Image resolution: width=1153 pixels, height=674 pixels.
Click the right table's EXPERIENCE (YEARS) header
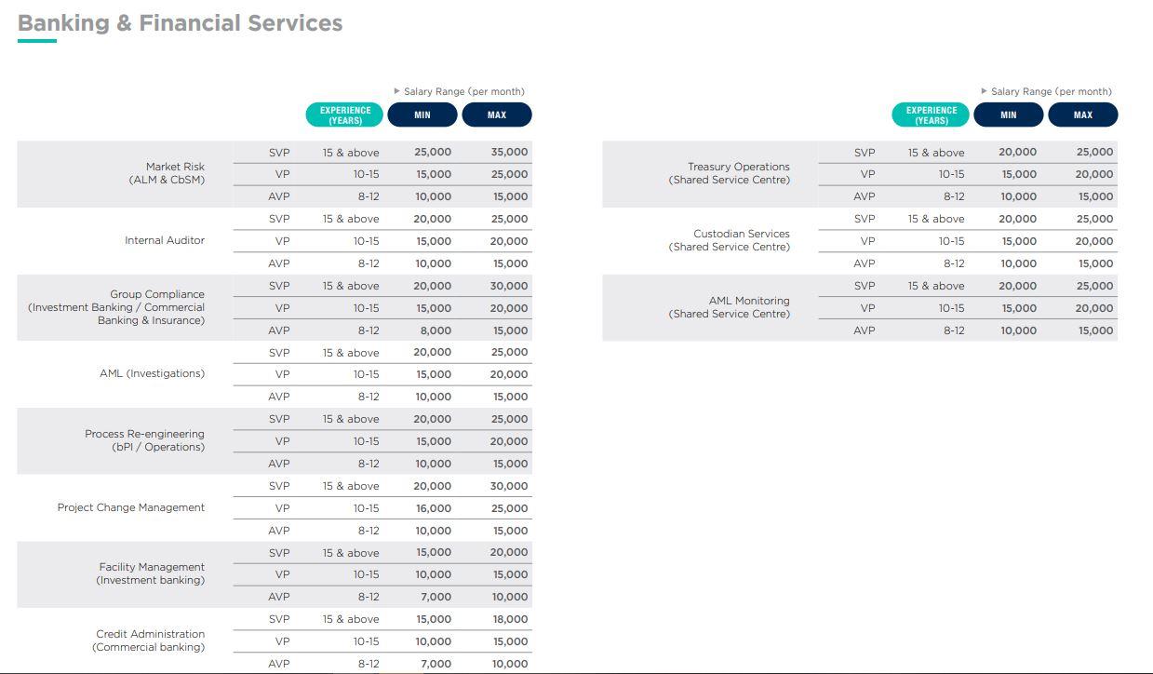coord(932,115)
